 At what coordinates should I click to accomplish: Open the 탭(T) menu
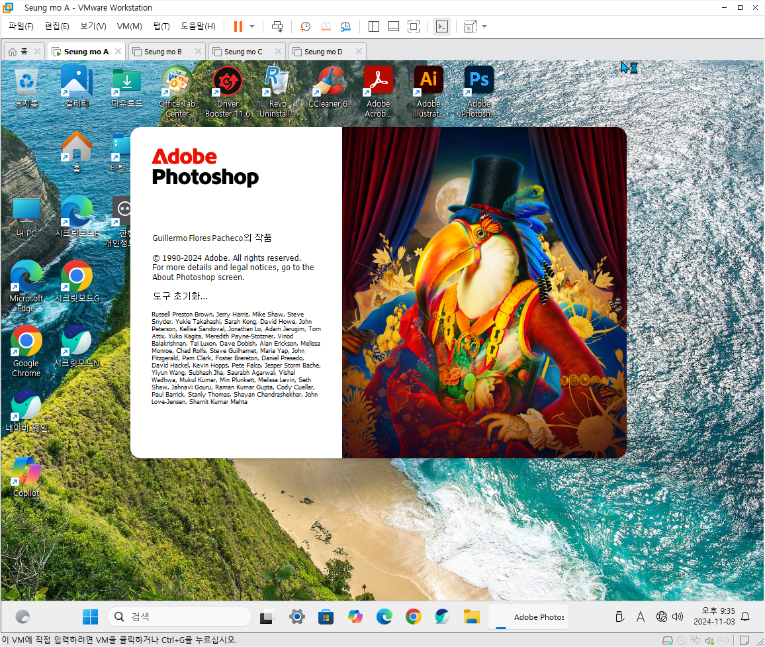click(x=161, y=26)
